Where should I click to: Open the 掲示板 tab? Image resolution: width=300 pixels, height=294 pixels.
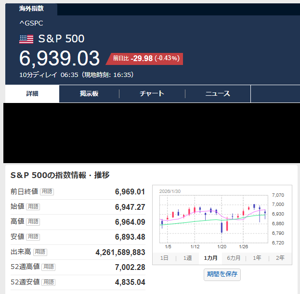(89, 94)
